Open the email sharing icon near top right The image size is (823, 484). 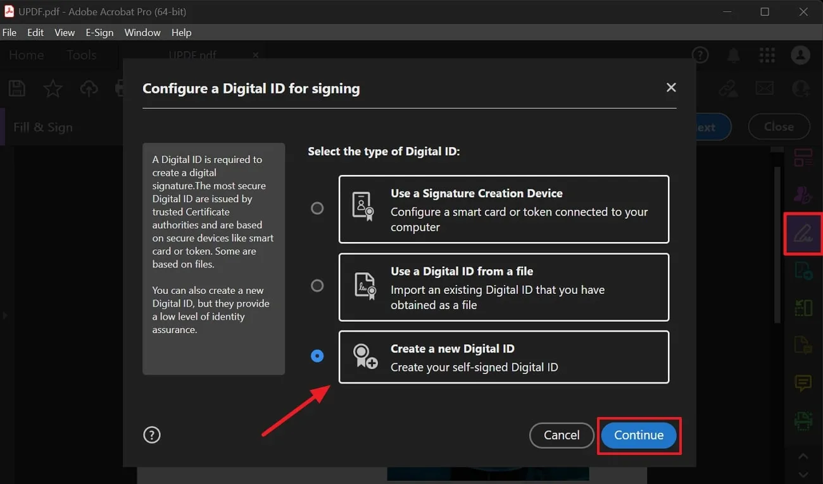click(764, 88)
